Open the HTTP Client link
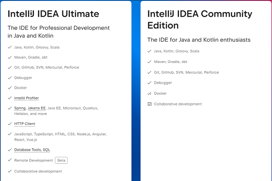Viewport: 272px width, 181px height. (x=24, y=124)
